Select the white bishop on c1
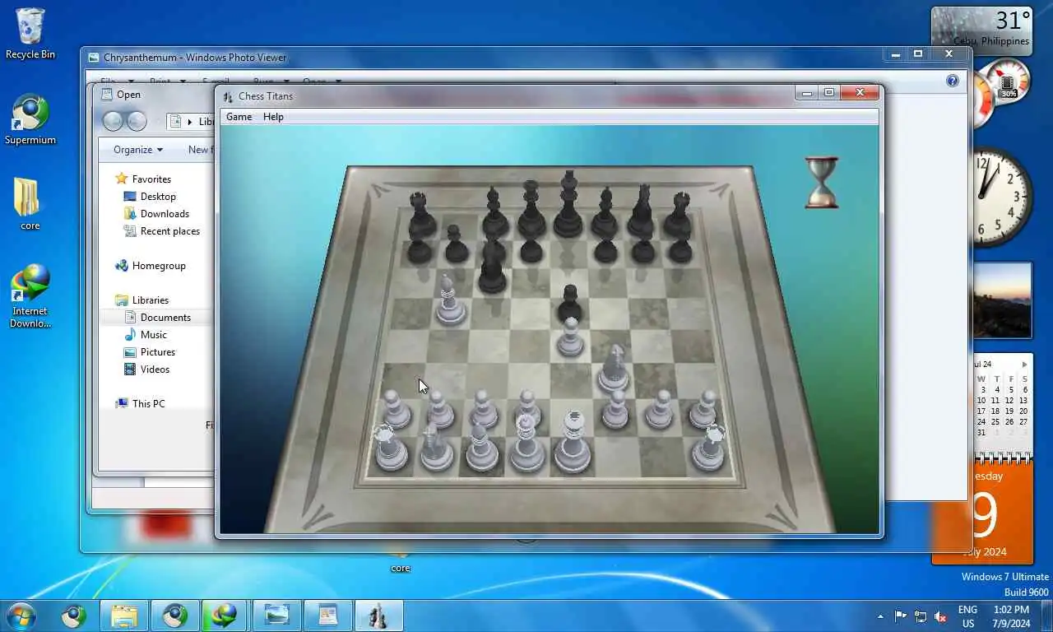This screenshot has width=1053, height=632. tap(481, 449)
